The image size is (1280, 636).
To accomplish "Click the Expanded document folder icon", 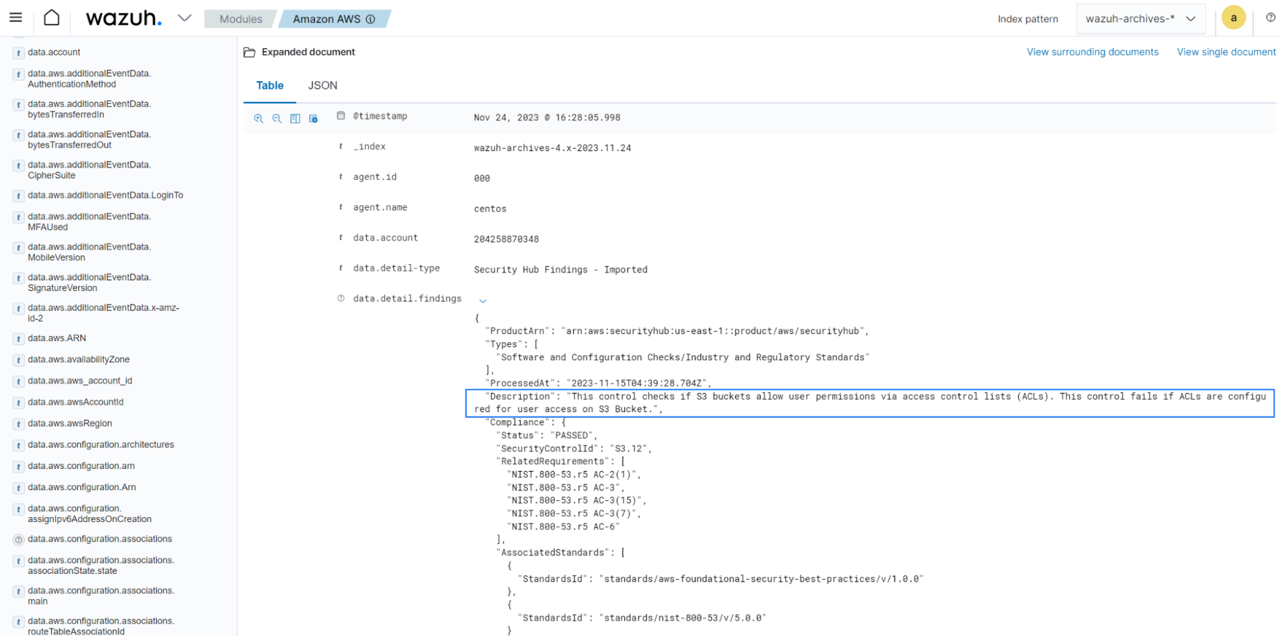I will (x=250, y=52).
